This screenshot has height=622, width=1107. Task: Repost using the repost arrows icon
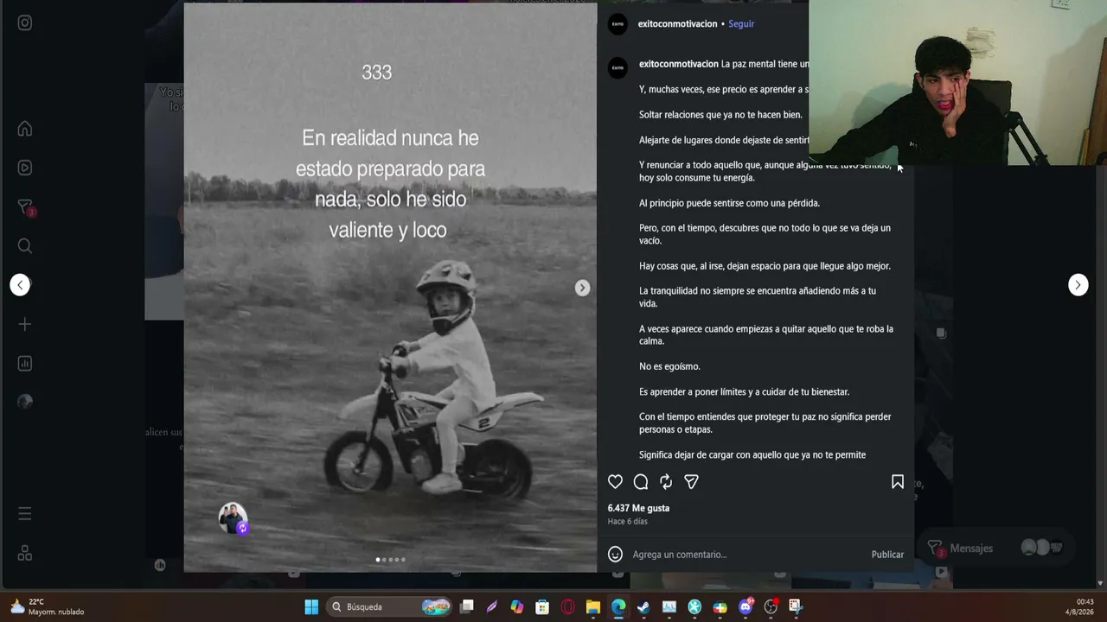666,482
